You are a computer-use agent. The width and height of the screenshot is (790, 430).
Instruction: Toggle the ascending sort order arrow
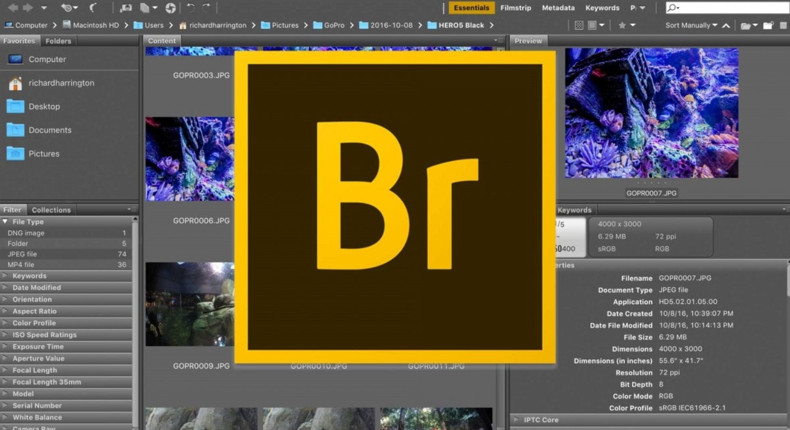(726, 25)
